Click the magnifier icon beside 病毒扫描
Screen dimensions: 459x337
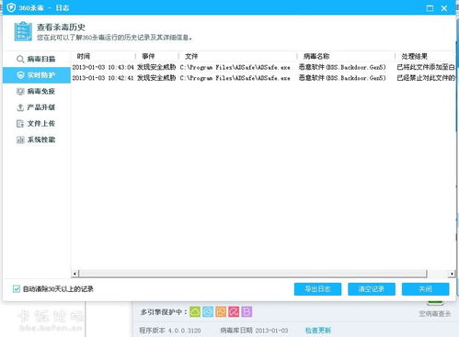click(20, 59)
